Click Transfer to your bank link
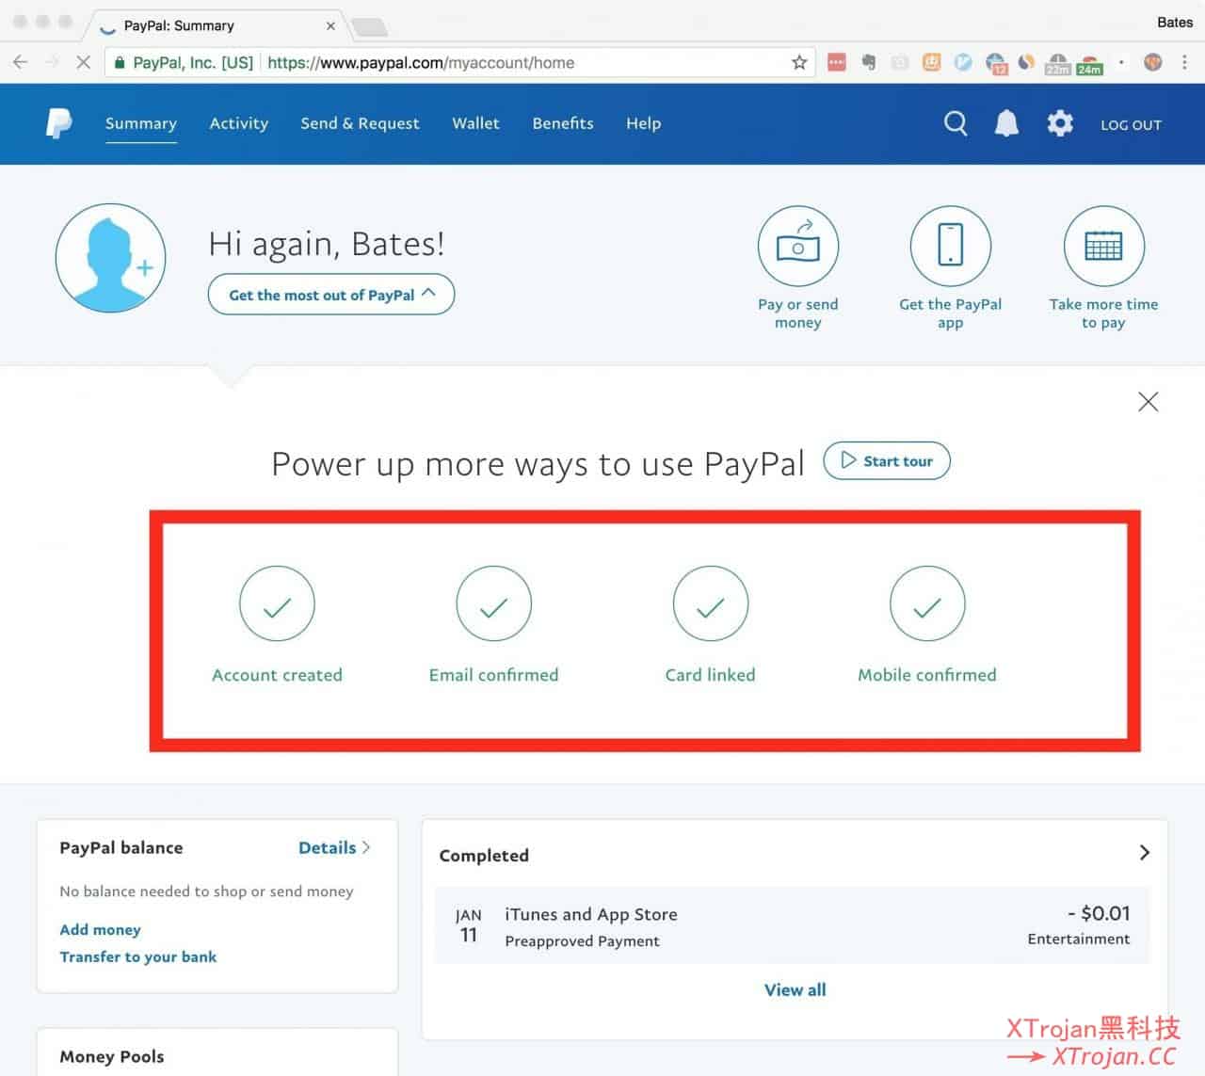 [x=137, y=956]
